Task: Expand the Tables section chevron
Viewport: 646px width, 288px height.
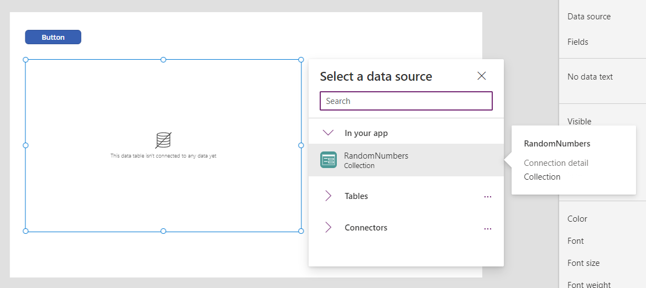Action: pyautogui.click(x=328, y=196)
